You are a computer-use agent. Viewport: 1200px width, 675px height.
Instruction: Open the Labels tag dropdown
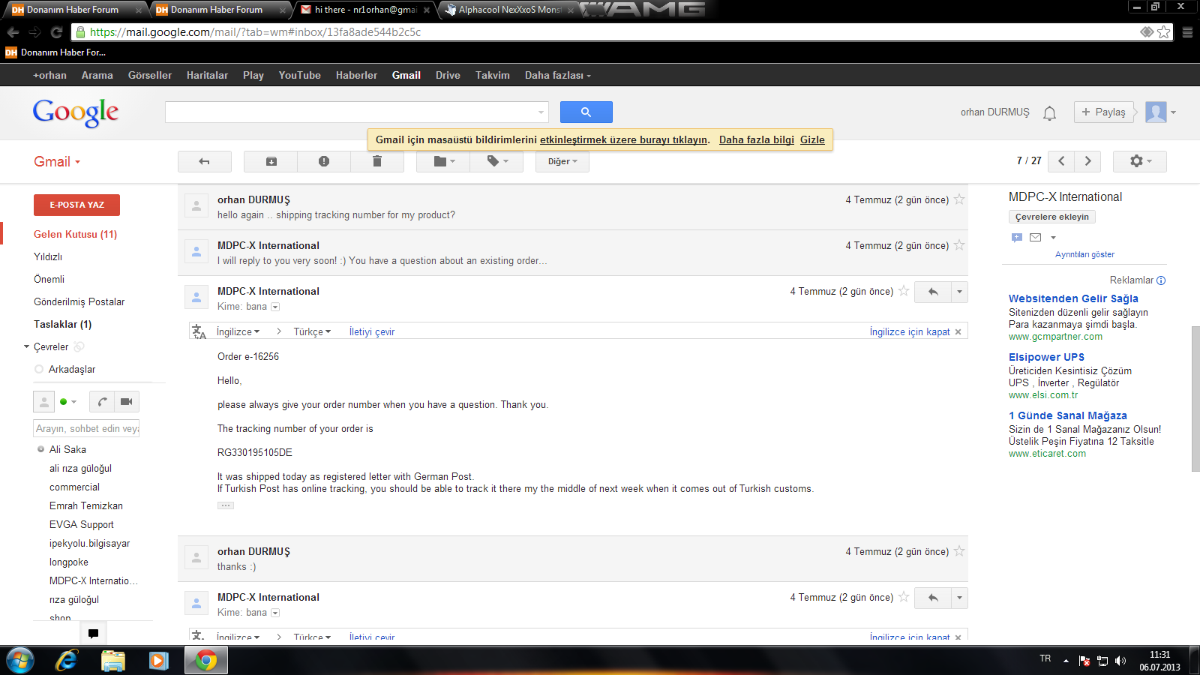point(496,161)
